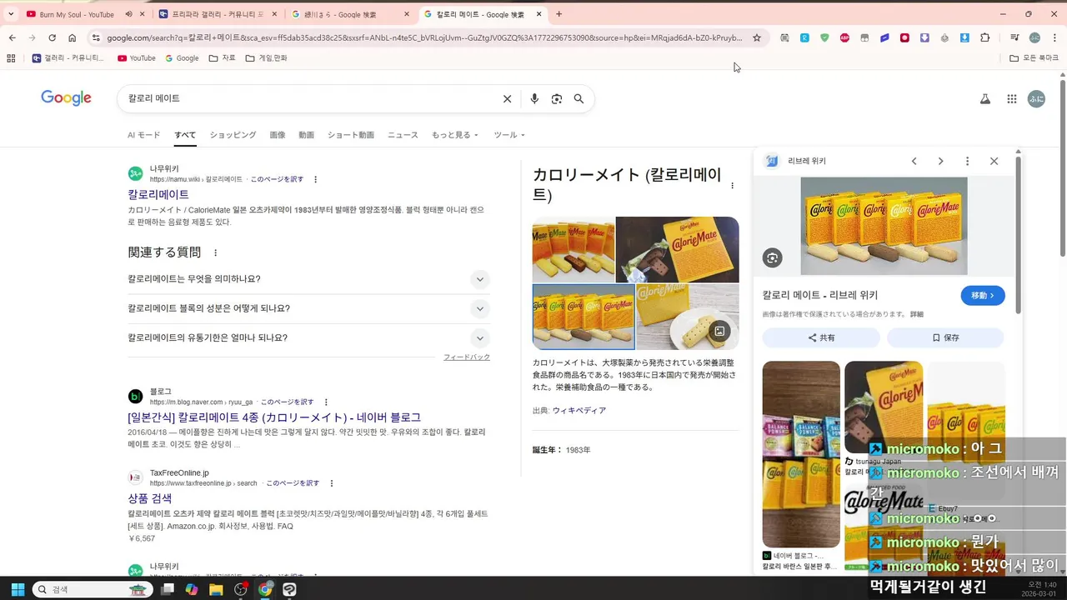This screenshot has width=1067, height=600.
Task: Click the 移動 button in image panel
Action: click(983, 295)
